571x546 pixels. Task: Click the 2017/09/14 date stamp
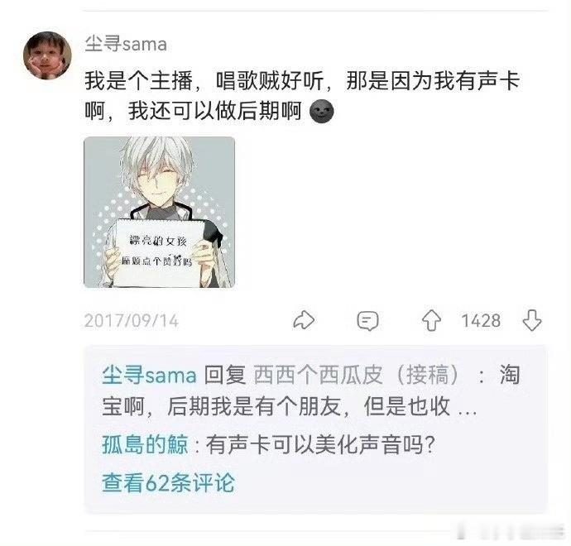[x=132, y=321]
